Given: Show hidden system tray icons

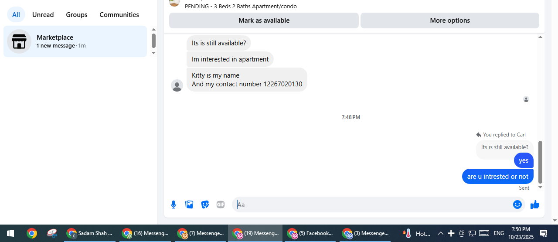Looking at the screenshot, I should coord(440,233).
